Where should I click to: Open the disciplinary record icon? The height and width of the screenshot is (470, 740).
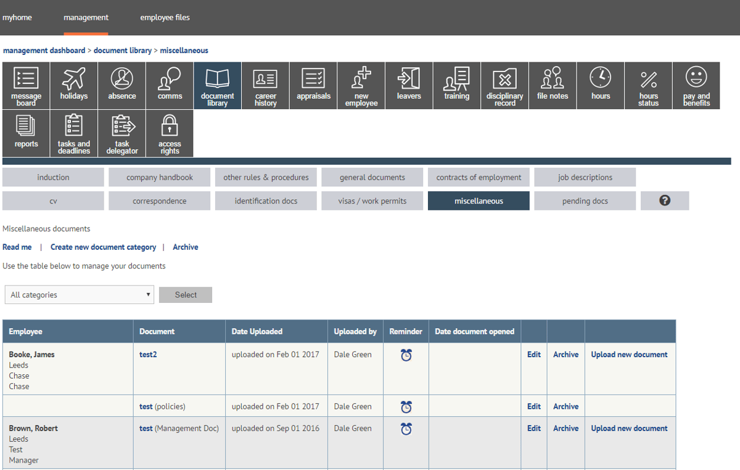point(504,86)
